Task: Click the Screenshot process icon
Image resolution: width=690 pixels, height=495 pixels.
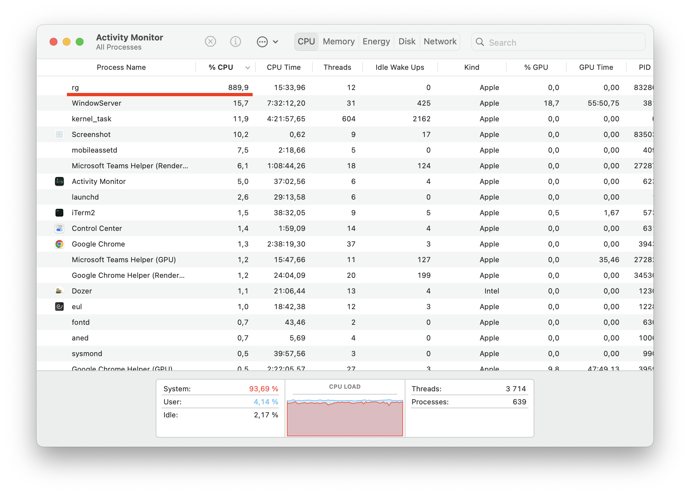Action: tap(59, 134)
